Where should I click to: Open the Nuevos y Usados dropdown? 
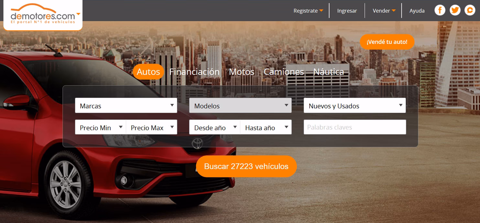[x=355, y=106]
